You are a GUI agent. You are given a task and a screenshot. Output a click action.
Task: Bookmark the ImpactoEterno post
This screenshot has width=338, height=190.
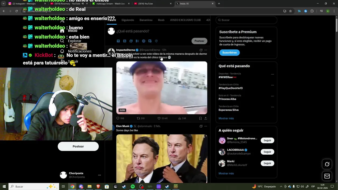200,118
